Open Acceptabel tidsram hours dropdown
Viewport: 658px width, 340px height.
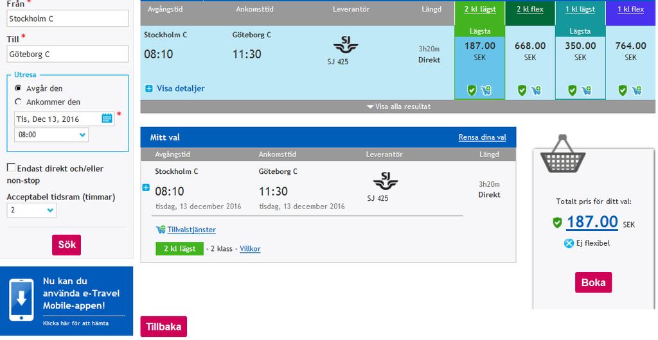pos(32,210)
